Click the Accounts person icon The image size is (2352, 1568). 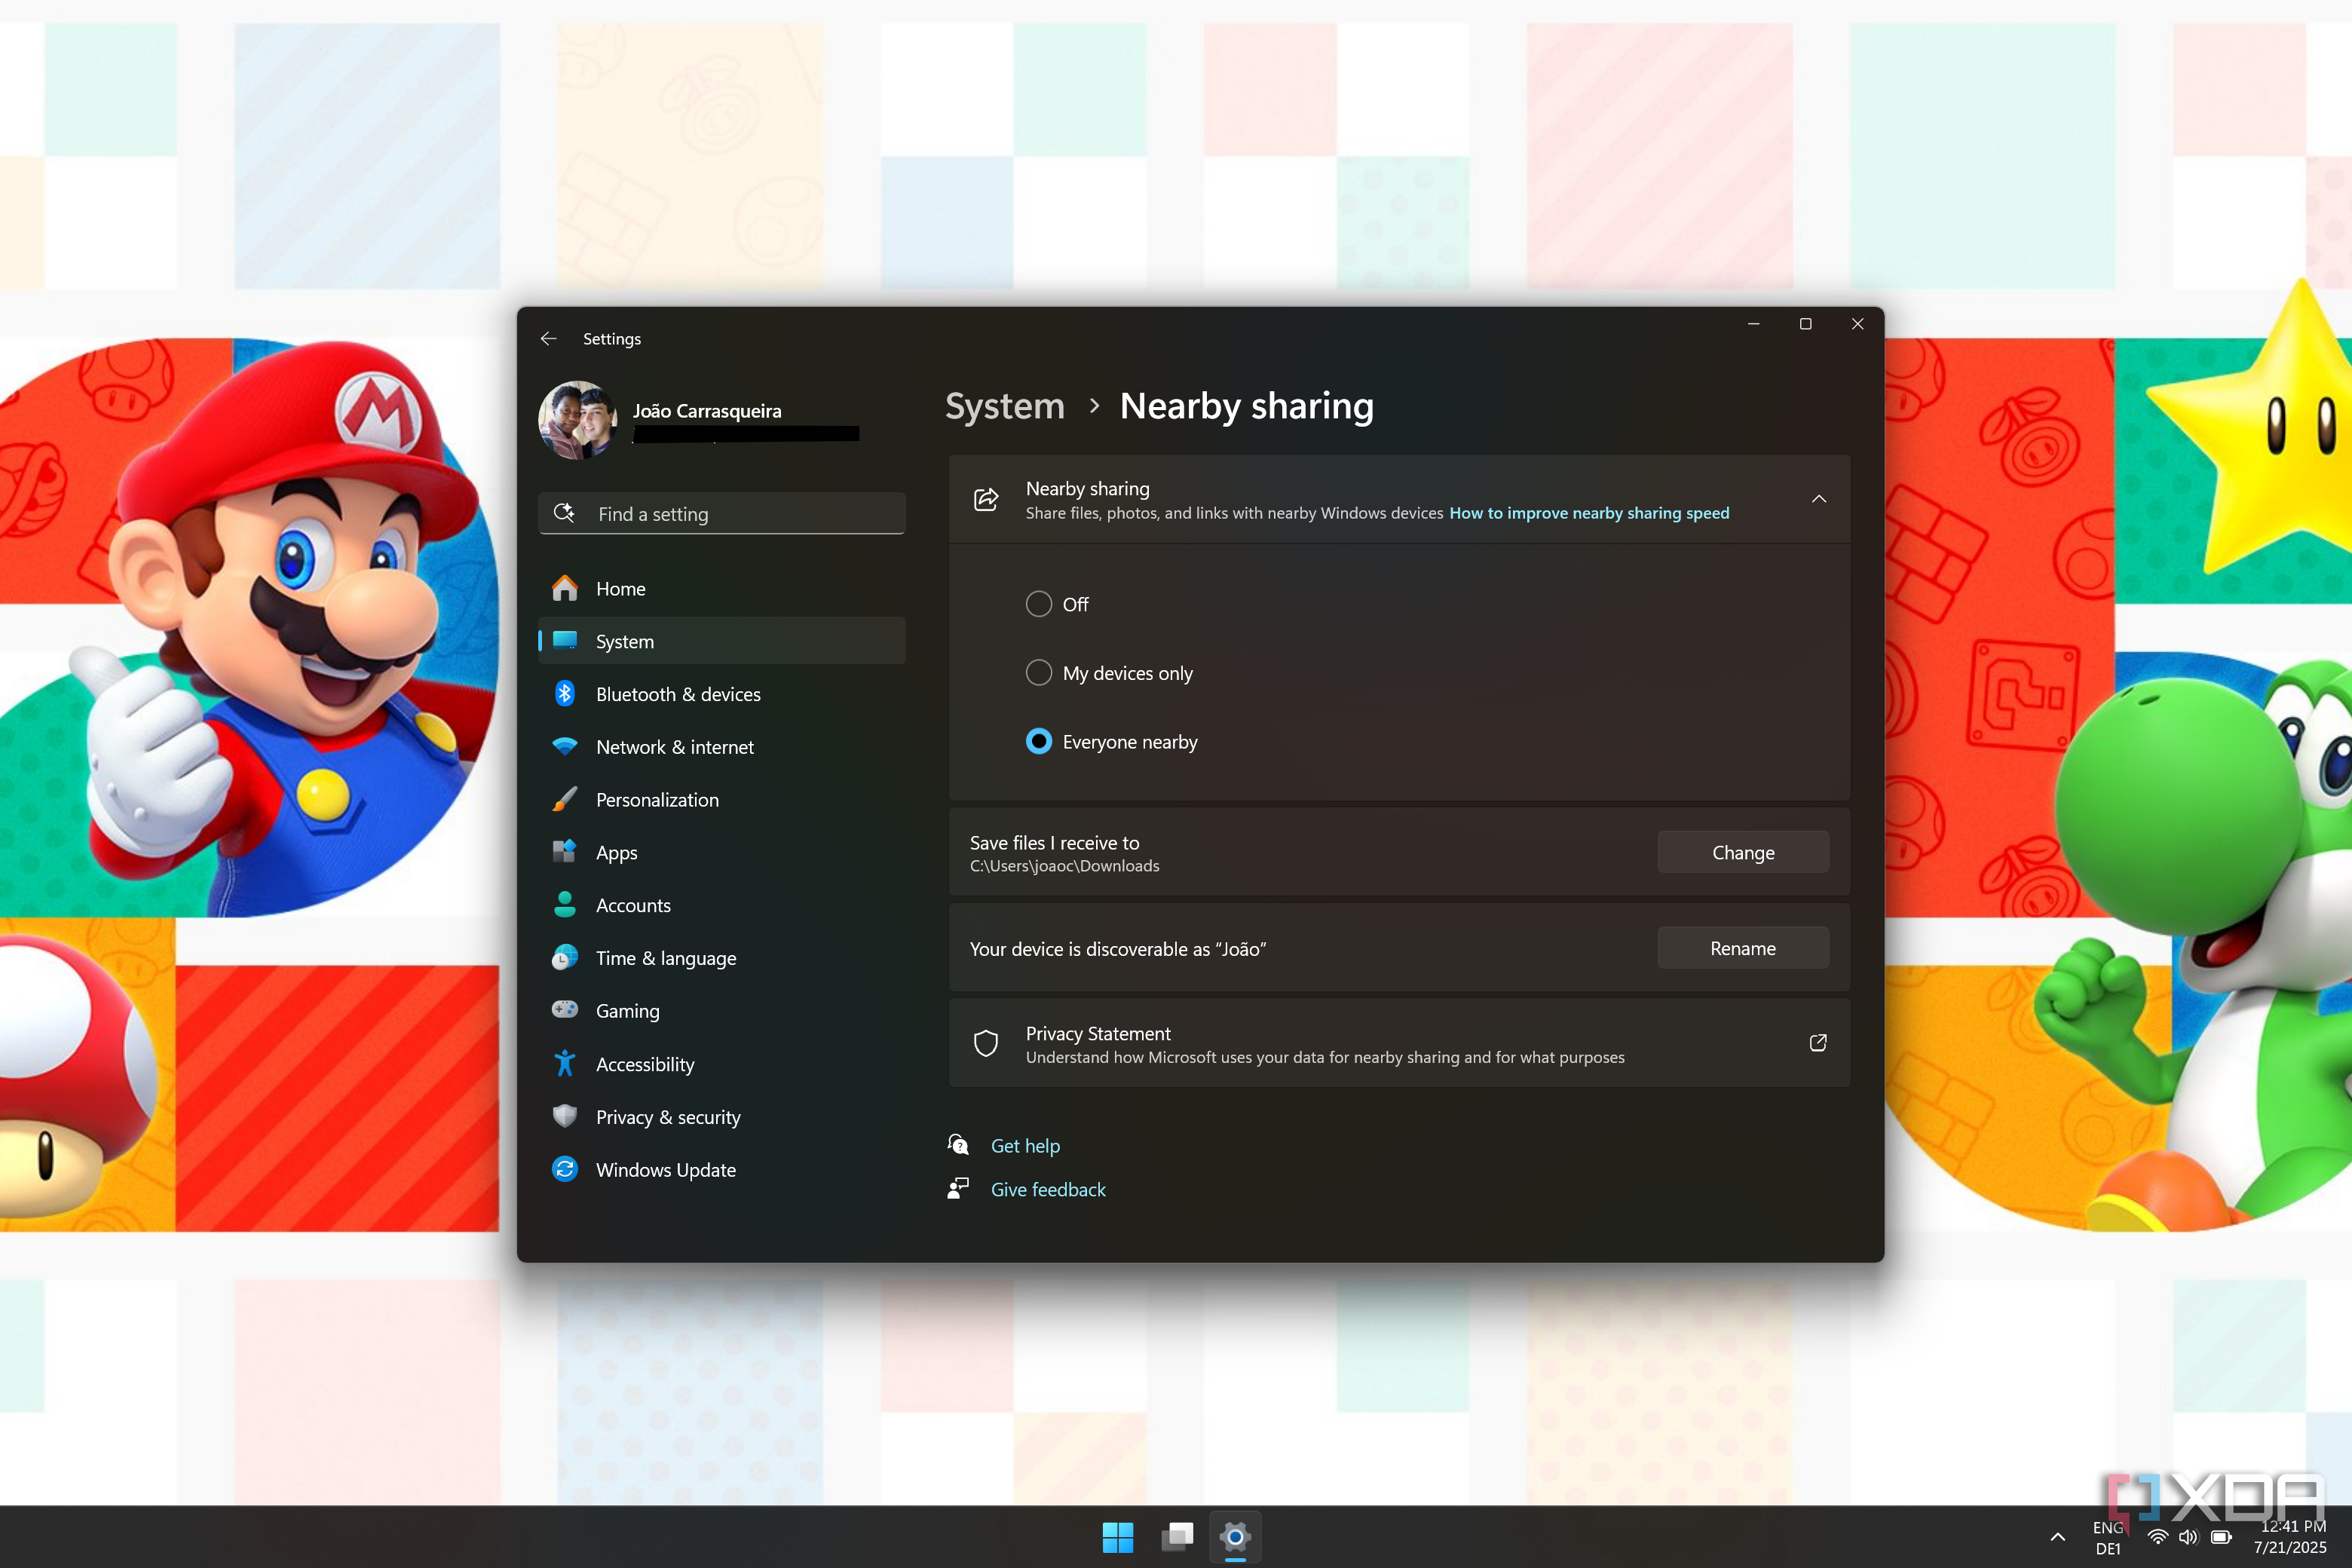point(565,904)
